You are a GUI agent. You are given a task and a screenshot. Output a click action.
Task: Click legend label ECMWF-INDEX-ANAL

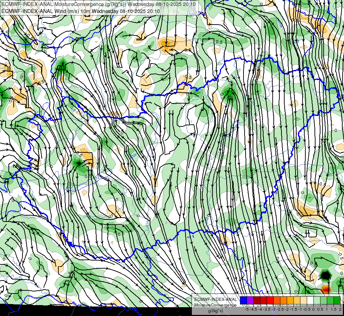pos(215,299)
